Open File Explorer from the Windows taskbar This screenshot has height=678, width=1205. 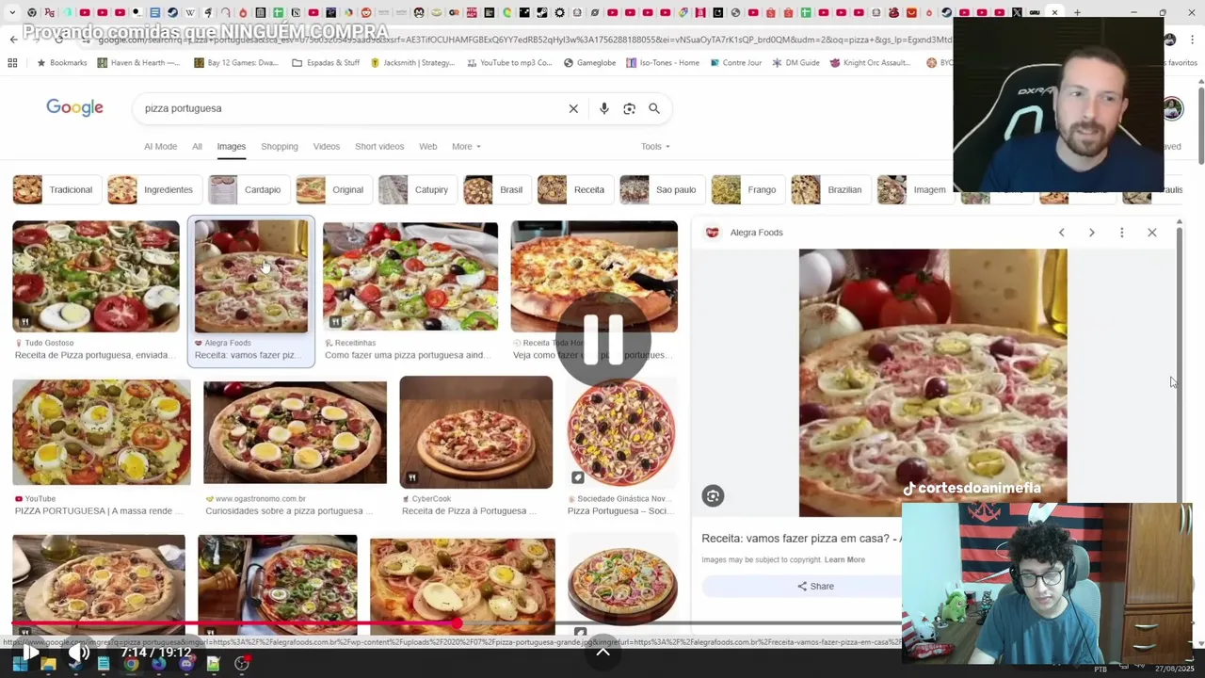[48, 664]
